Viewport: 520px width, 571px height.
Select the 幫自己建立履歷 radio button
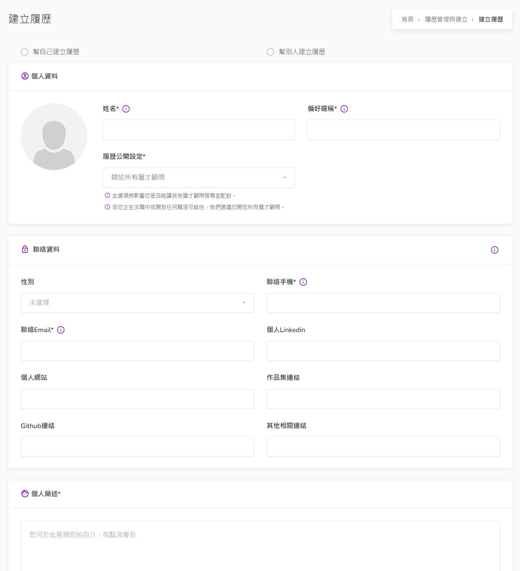click(24, 52)
